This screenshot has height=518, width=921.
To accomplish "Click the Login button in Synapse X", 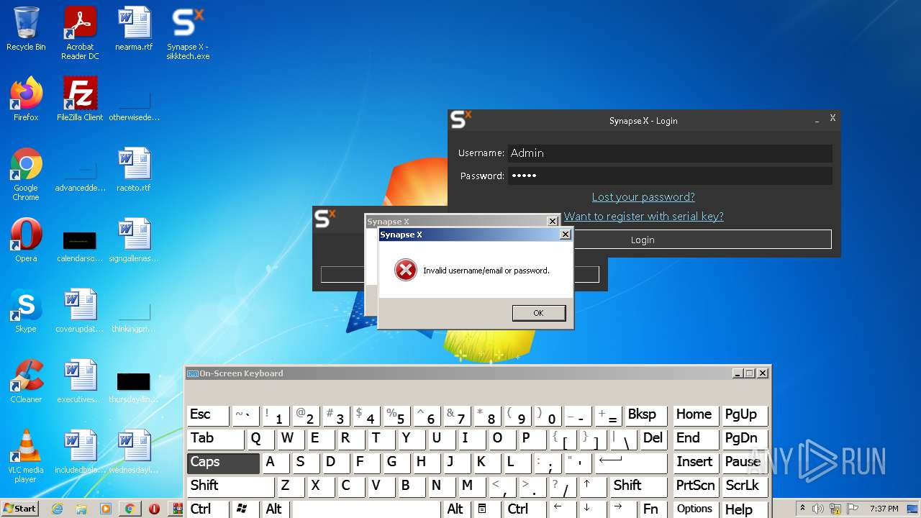I will tap(643, 240).
